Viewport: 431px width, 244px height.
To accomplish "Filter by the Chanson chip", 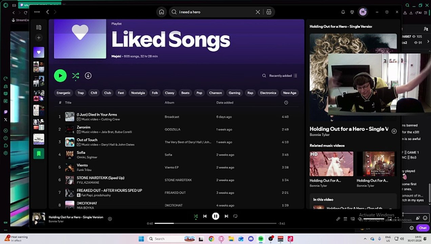I will [215, 93].
